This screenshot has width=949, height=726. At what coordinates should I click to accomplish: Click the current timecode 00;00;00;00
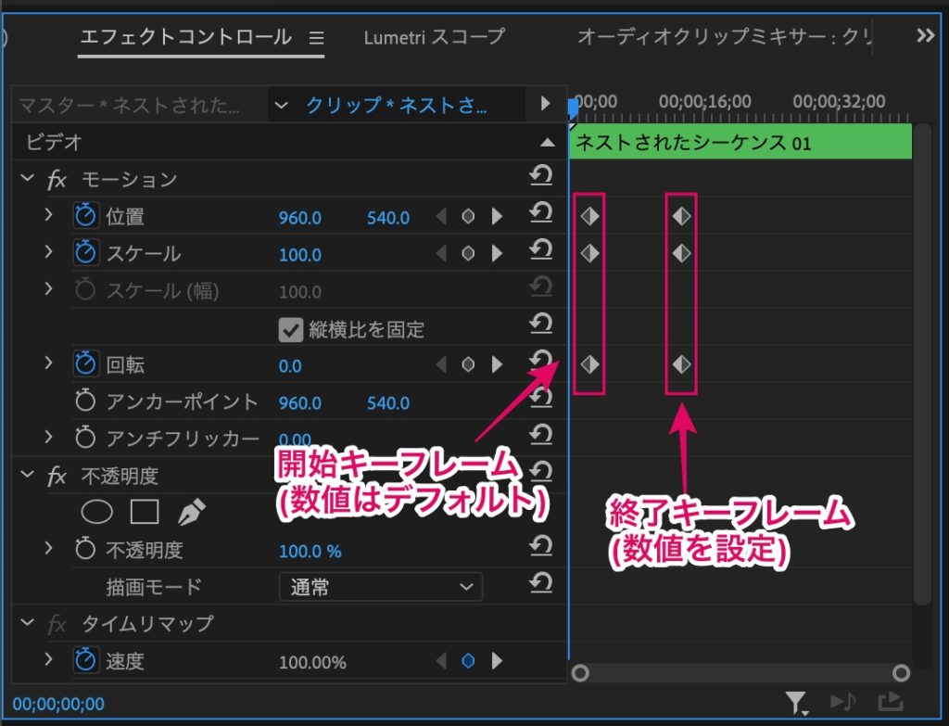click(58, 704)
